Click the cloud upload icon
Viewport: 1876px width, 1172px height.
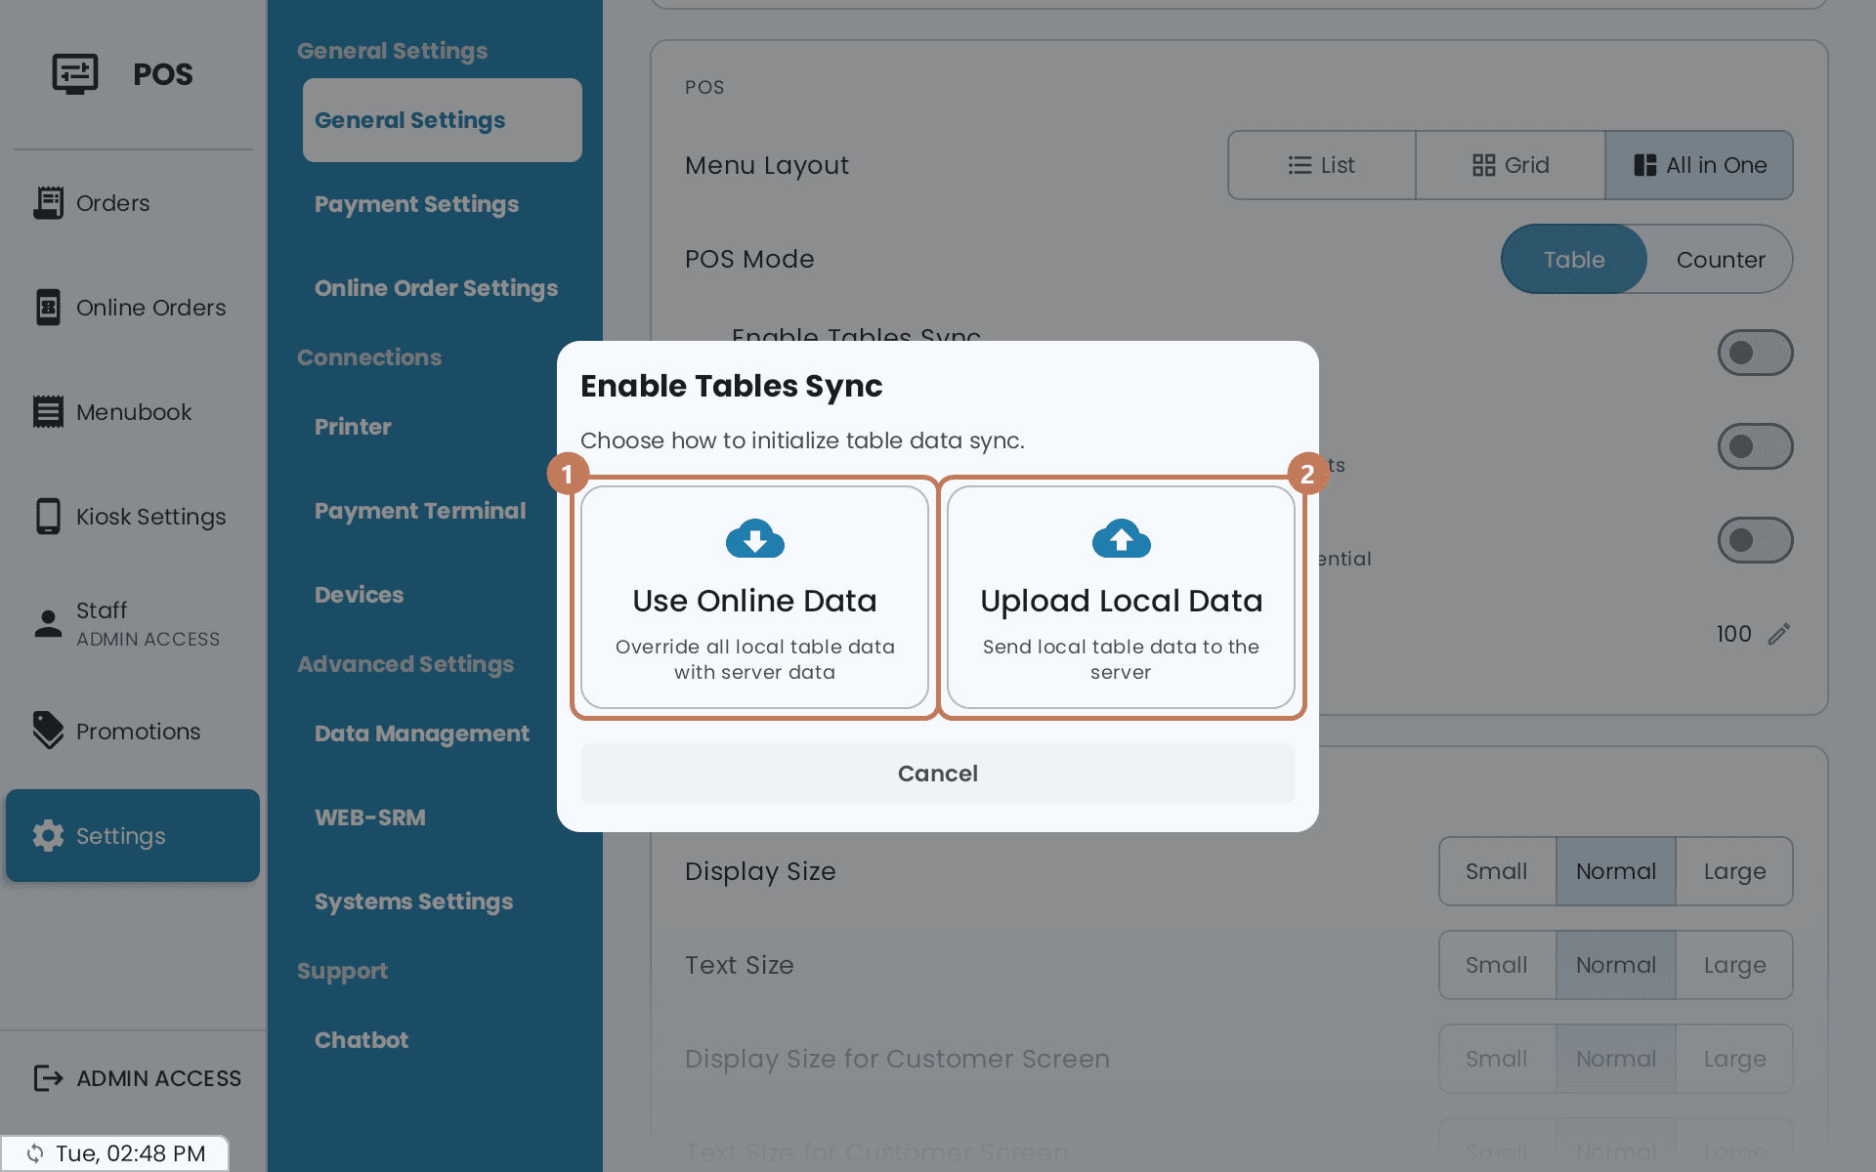[x=1122, y=538]
